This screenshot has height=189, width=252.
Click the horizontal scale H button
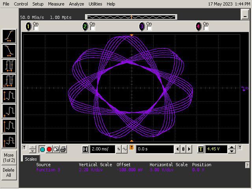pyautogui.click(x=85, y=149)
